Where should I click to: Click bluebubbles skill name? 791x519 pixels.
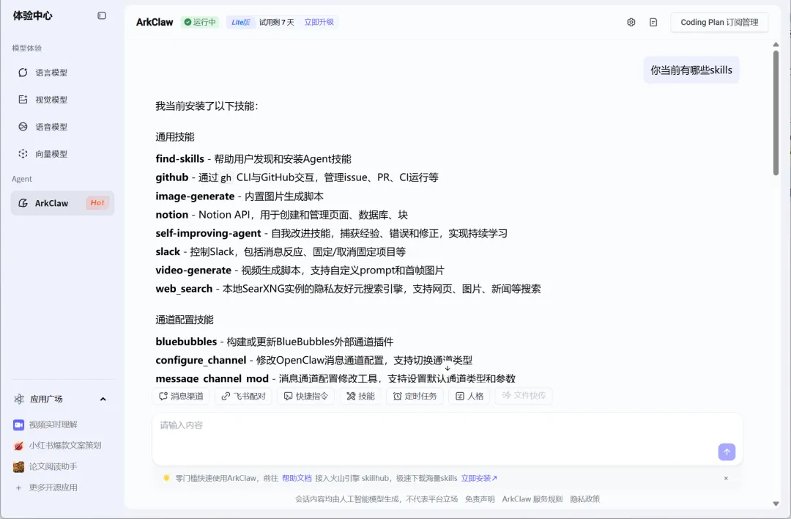click(x=186, y=342)
